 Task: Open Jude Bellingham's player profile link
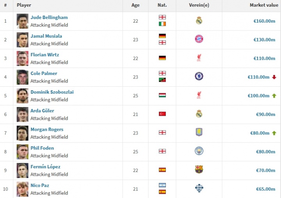click(49, 17)
